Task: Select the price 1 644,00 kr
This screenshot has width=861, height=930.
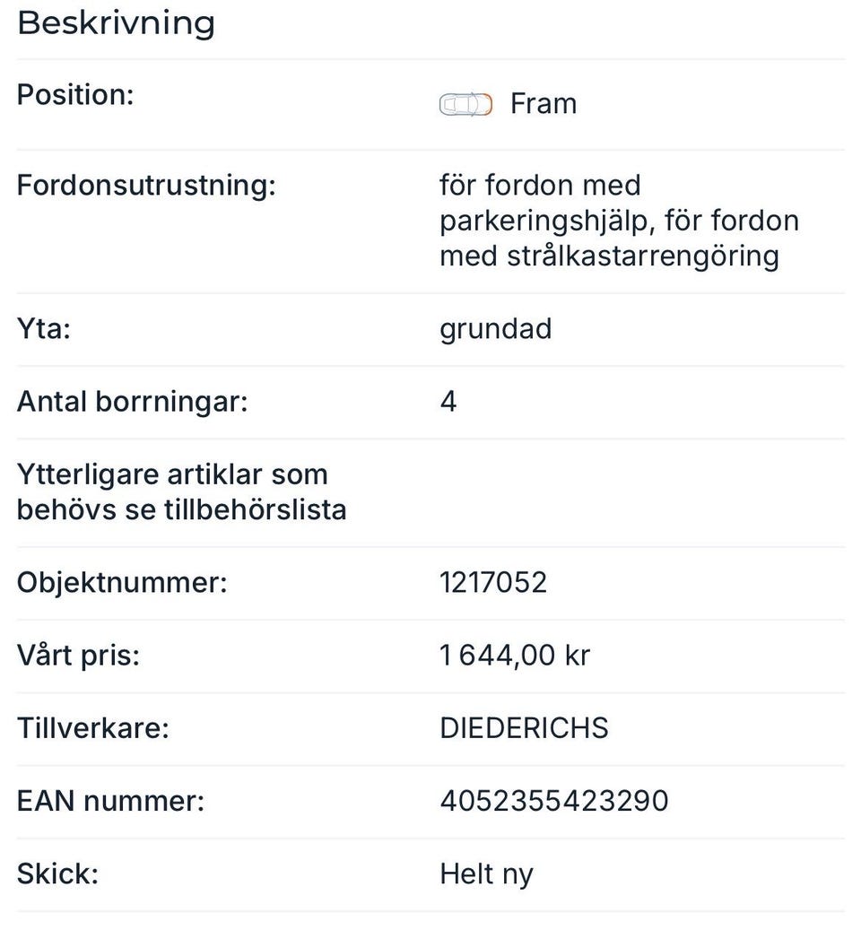Action: tap(514, 656)
